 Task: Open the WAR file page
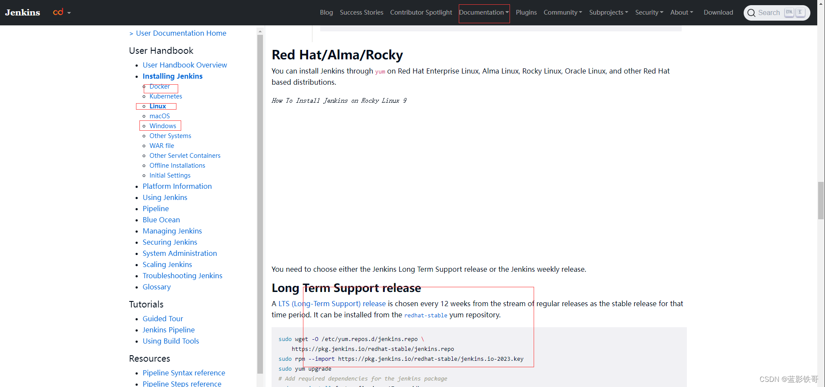tap(162, 146)
